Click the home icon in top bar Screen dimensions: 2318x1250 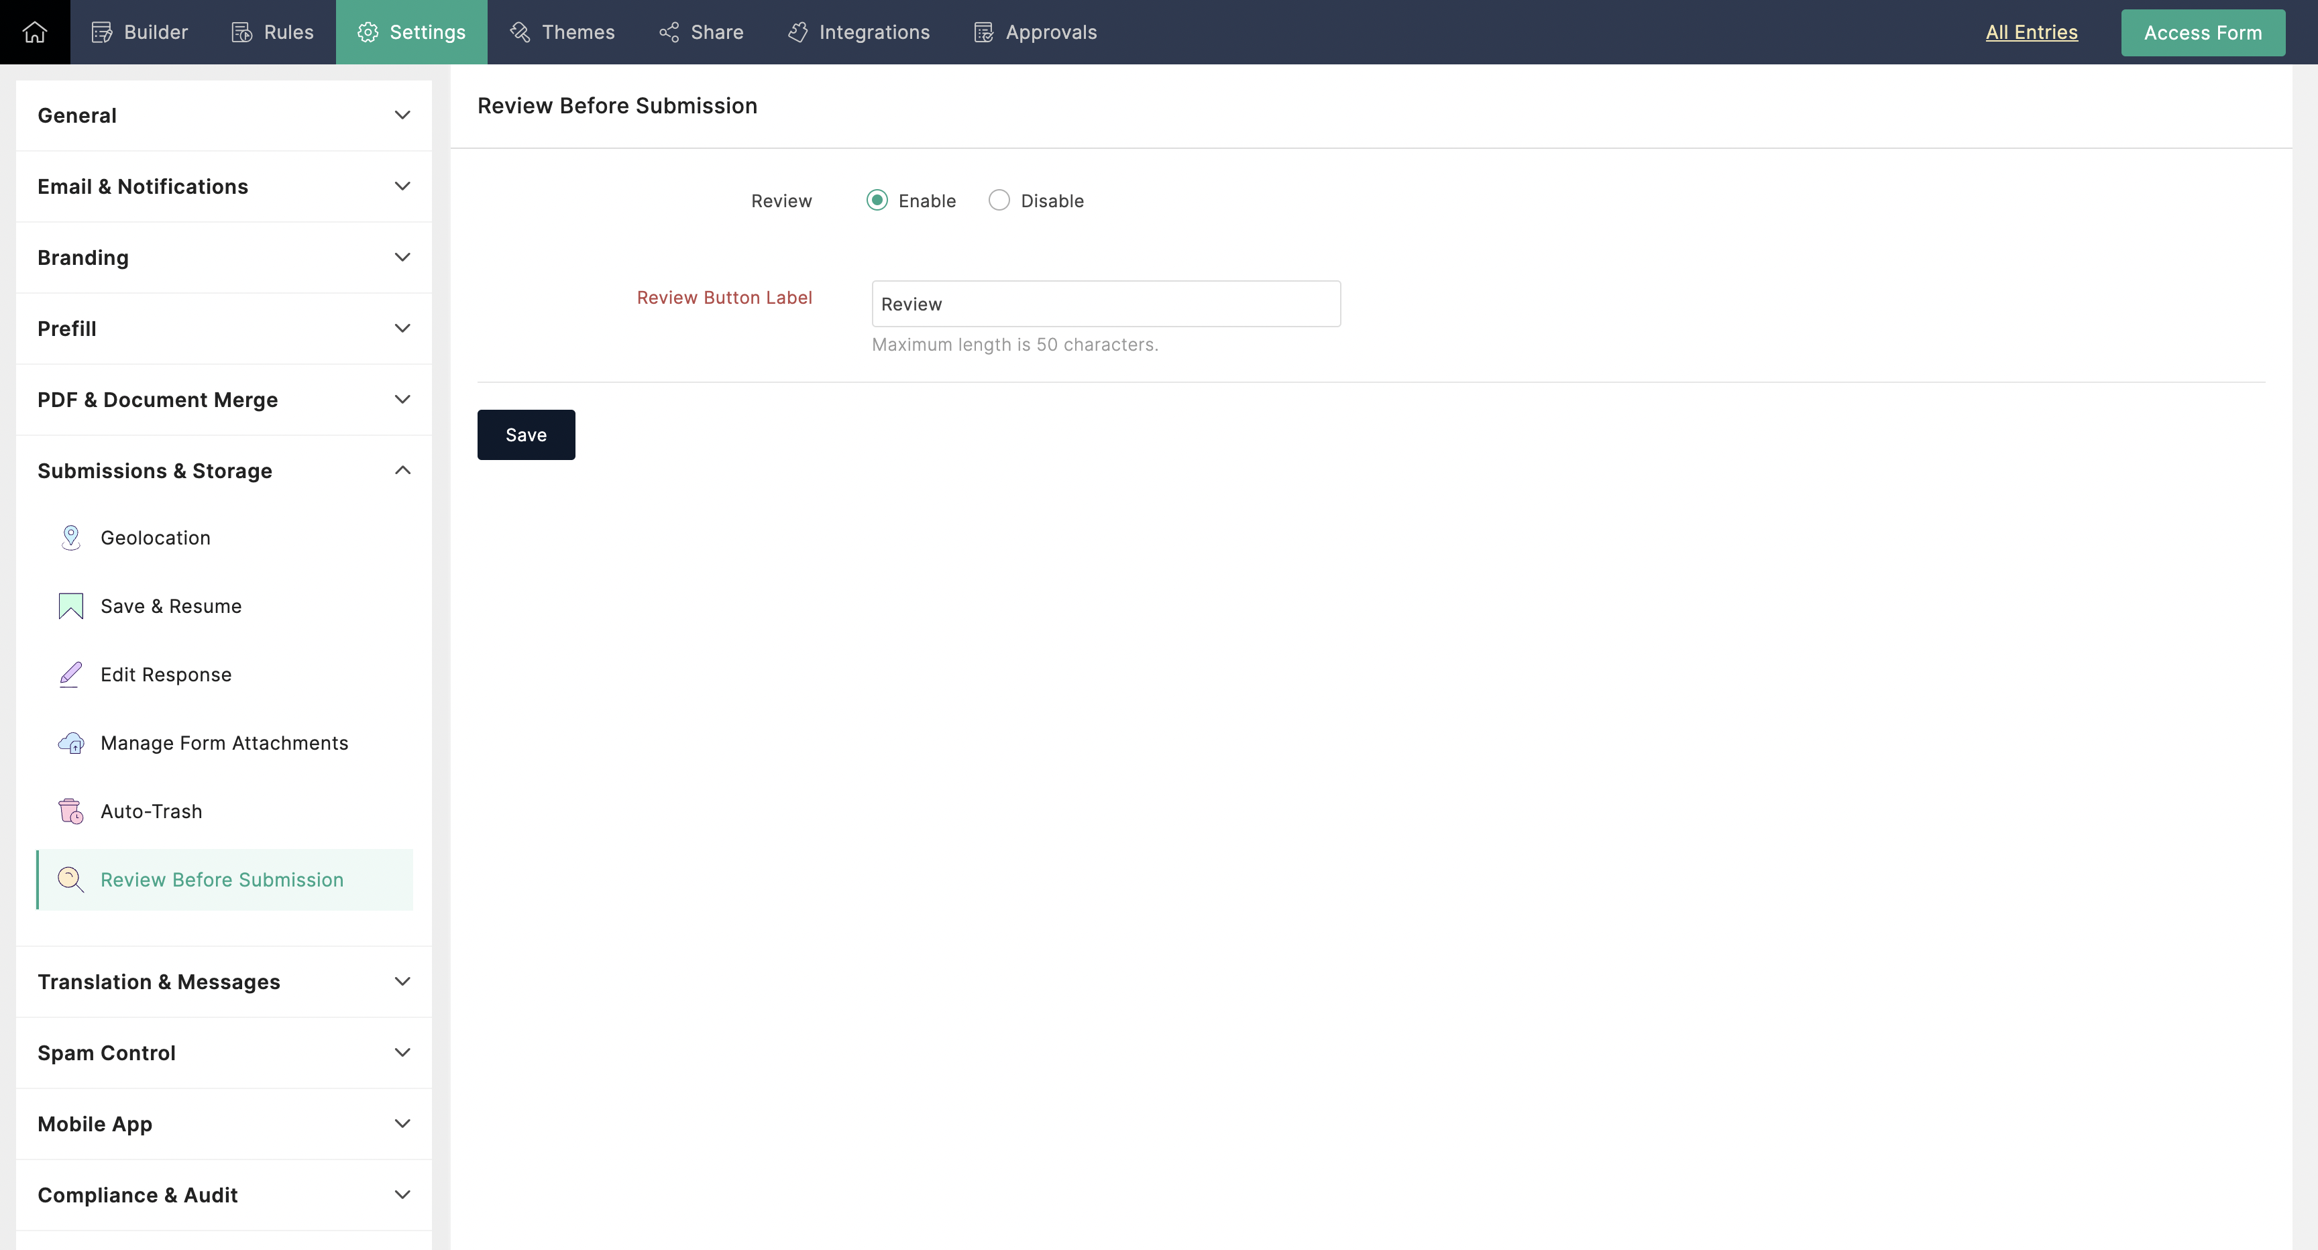coord(34,32)
